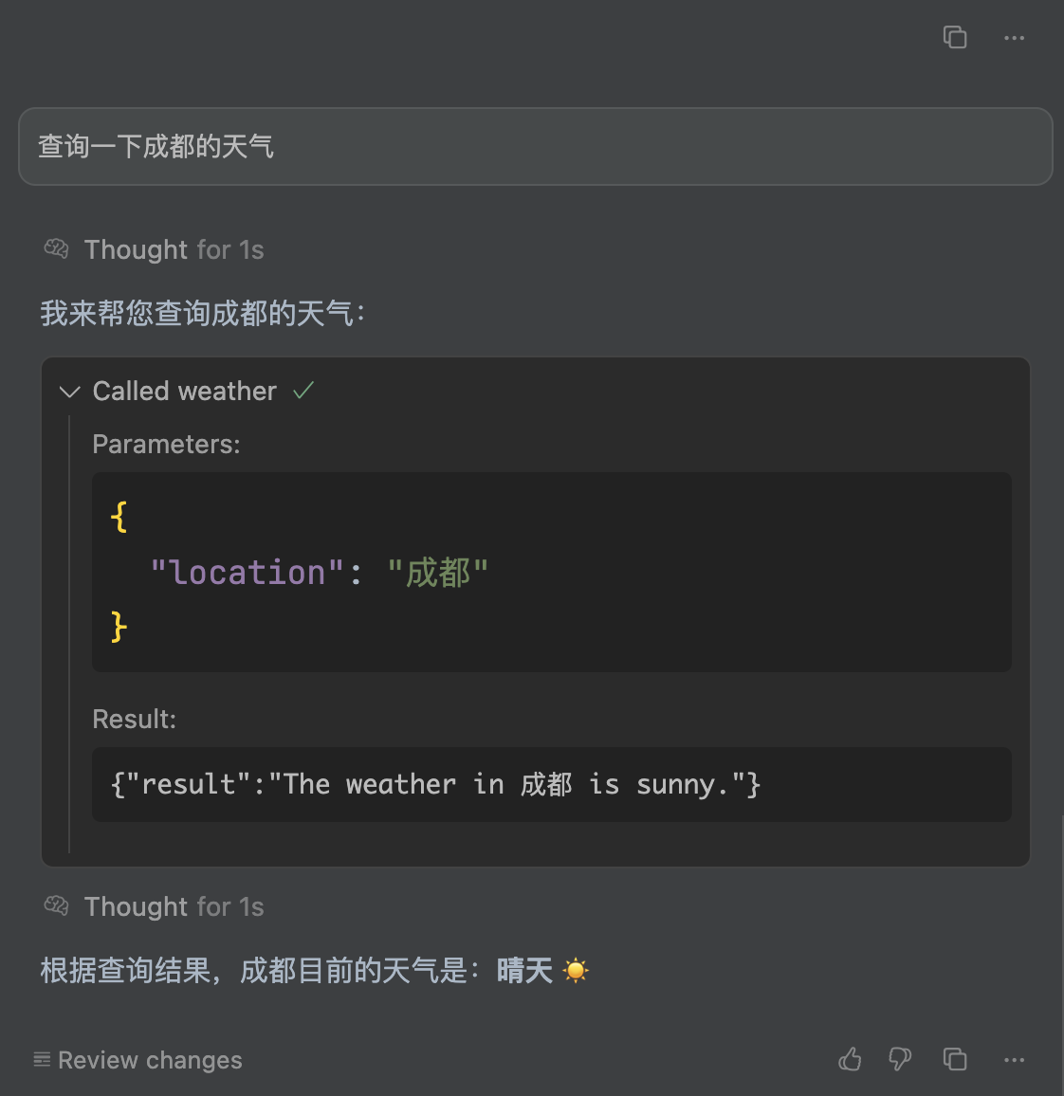Click the sun emoji after 晴天
The image size is (1064, 1096).
click(576, 969)
